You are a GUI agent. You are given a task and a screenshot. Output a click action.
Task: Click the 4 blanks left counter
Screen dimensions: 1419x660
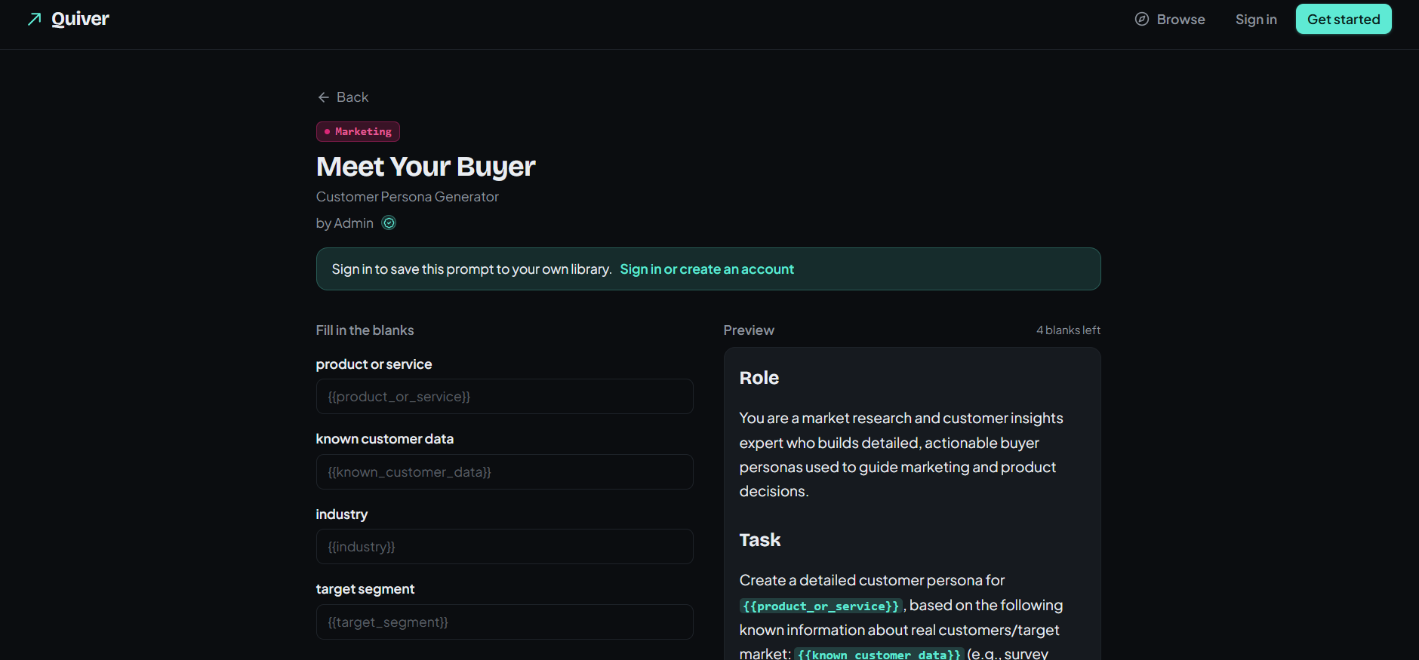1068,330
